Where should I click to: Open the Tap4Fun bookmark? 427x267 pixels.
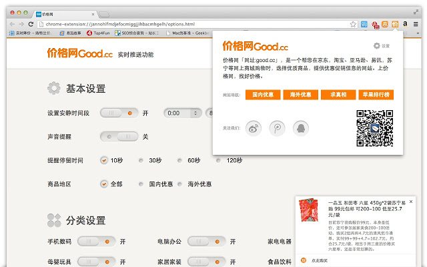[x=98, y=33]
